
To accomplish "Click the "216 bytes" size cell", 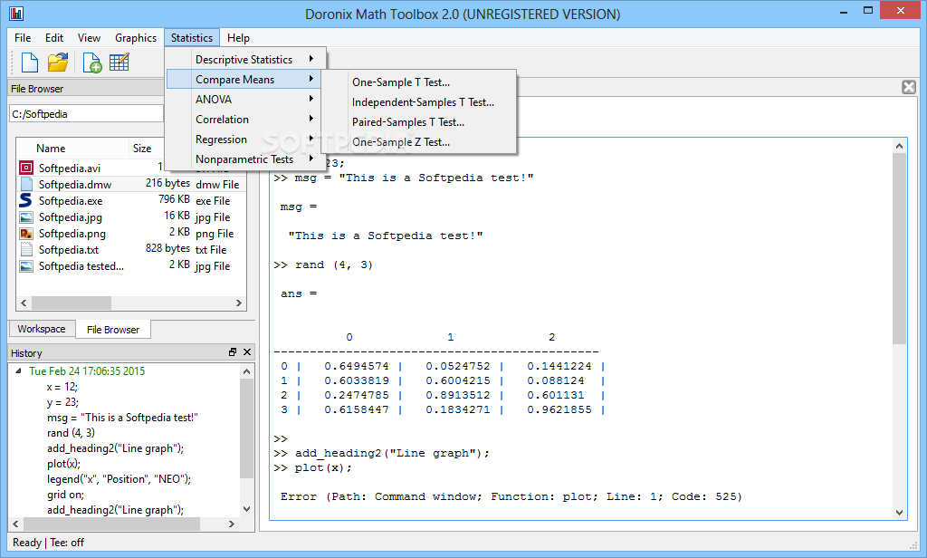I will 167,184.
